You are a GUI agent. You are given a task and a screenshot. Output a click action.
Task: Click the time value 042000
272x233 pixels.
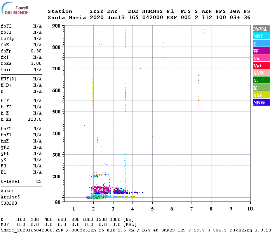tap(153, 17)
